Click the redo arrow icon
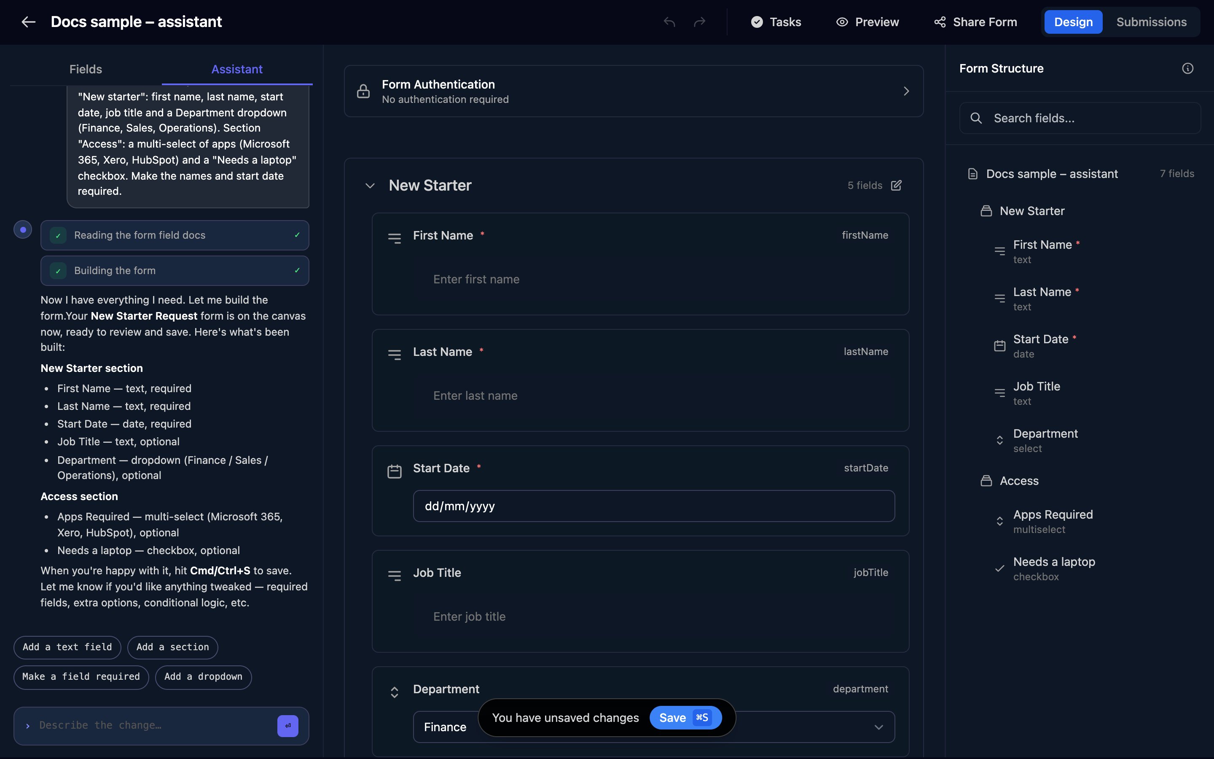The height and width of the screenshot is (759, 1214). [x=699, y=22]
